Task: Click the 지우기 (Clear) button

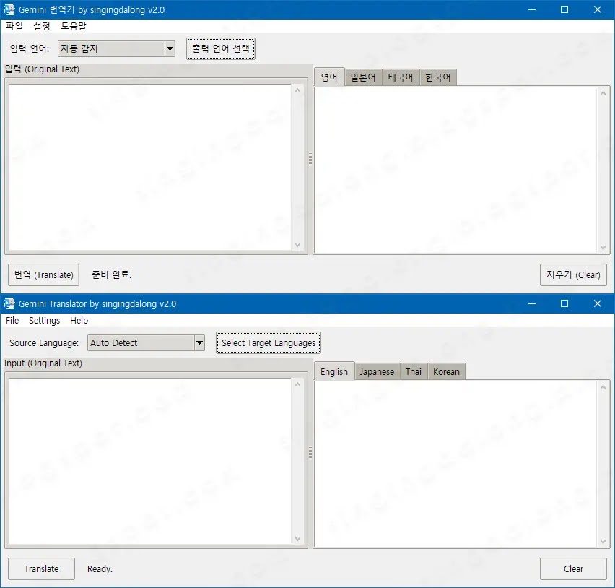Action: (573, 274)
